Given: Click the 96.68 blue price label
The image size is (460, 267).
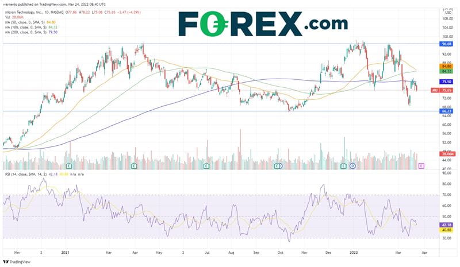Looking at the screenshot, I should click(x=446, y=44).
